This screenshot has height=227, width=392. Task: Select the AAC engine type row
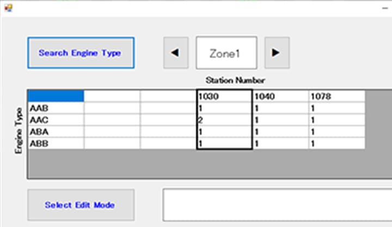click(x=56, y=120)
